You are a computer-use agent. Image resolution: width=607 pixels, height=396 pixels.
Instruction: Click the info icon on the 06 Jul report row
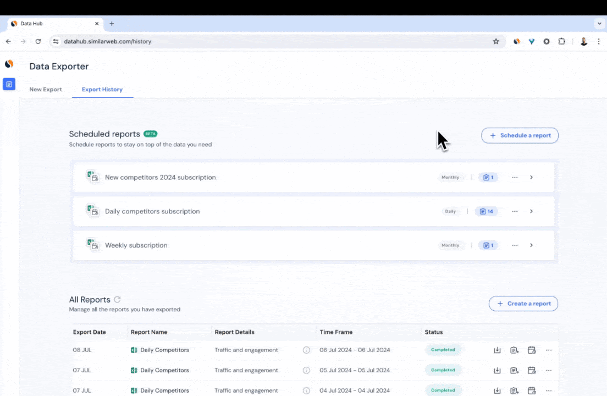pos(306,350)
